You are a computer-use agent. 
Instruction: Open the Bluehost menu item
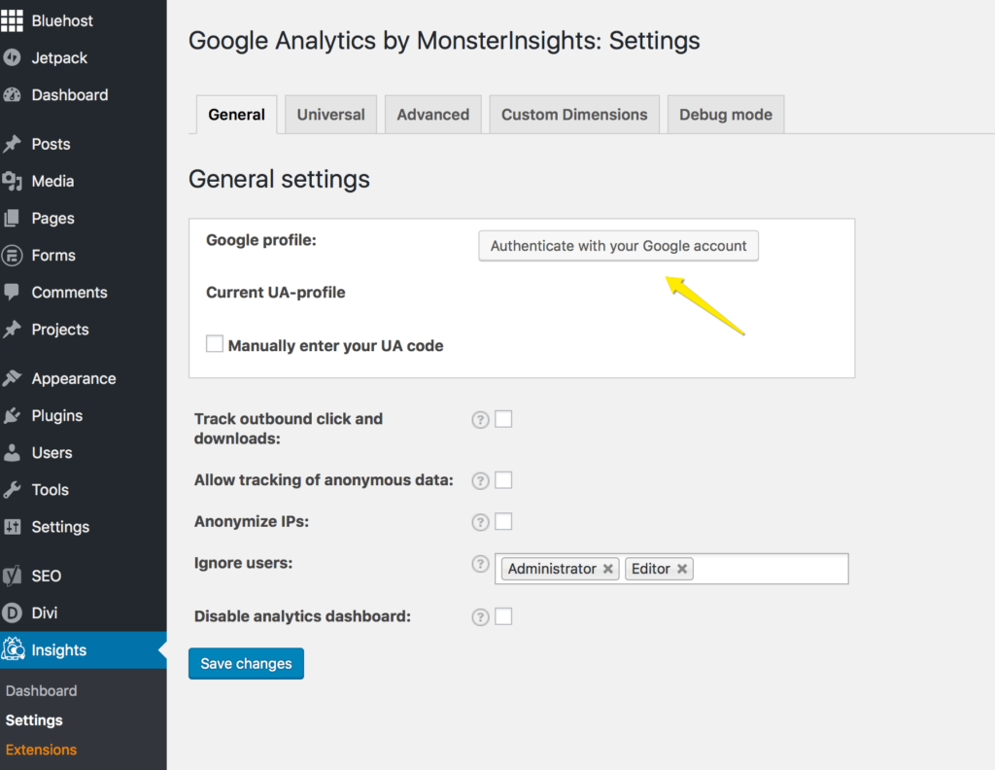(x=62, y=21)
